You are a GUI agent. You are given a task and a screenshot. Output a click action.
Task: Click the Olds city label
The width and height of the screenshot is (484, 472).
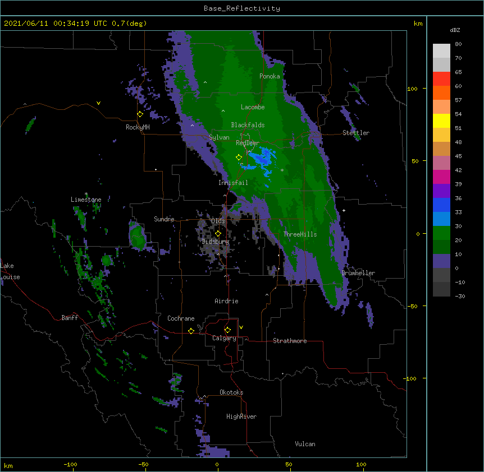click(x=218, y=221)
